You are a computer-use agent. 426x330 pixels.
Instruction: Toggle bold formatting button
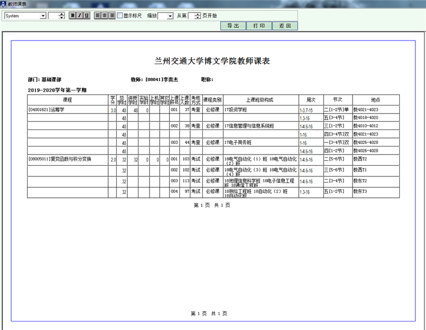click(72, 15)
